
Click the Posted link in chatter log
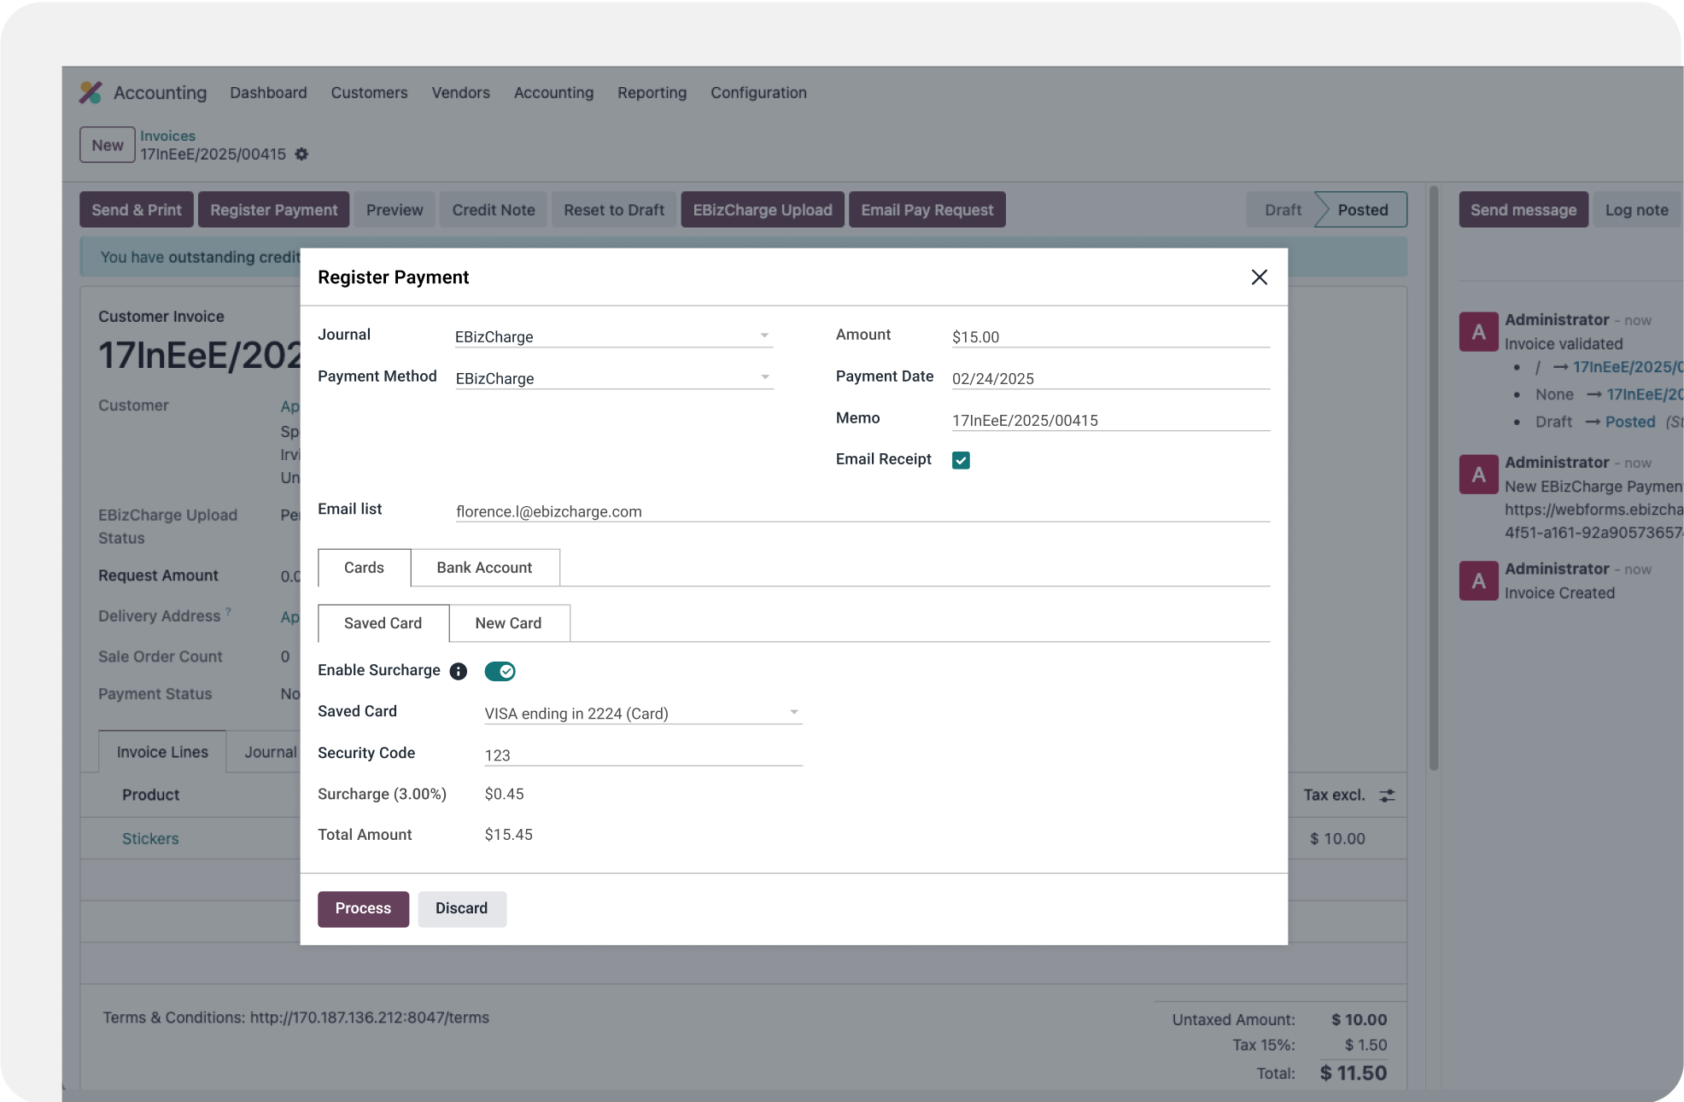(x=1630, y=422)
